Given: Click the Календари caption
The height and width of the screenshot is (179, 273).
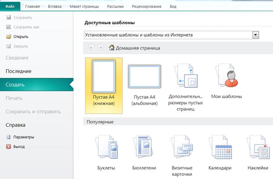Looking at the screenshot, I should 220,168.
